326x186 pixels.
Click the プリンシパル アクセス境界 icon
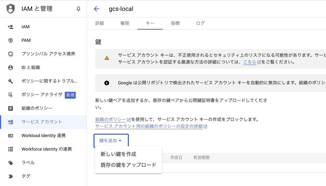[11, 54]
